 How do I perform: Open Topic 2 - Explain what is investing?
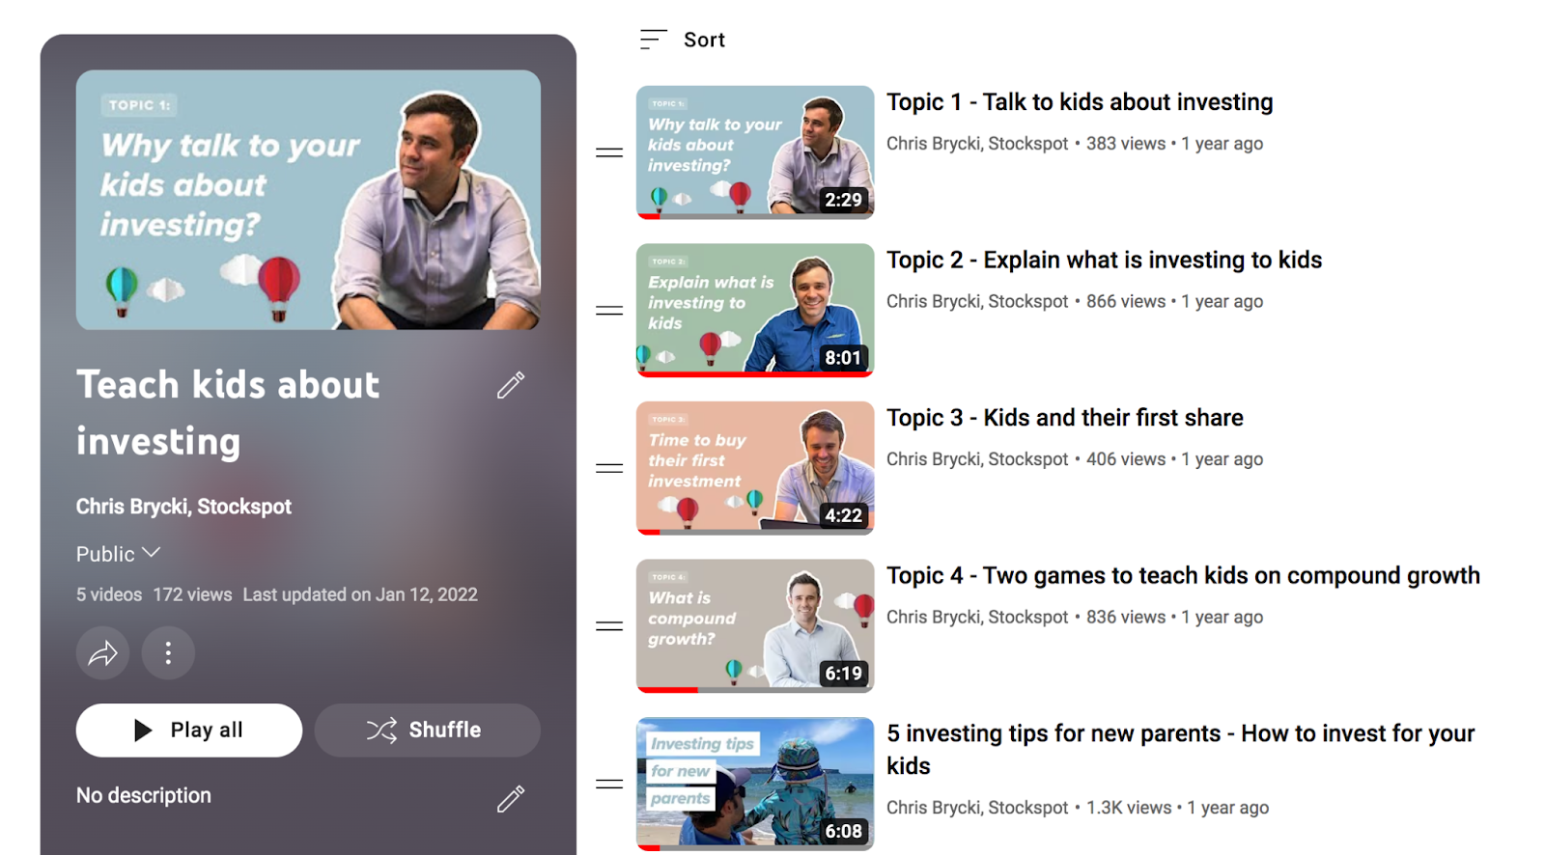[x=1104, y=261]
